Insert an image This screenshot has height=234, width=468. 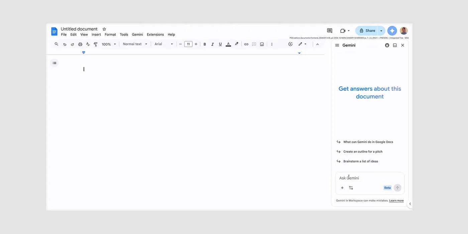coord(262,44)
